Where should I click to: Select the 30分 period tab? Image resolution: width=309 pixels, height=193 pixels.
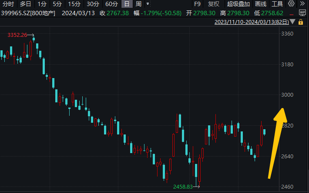point(93,4)
